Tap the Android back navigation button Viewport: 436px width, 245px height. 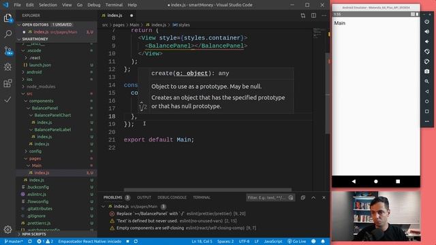pyautogui.click(x=354, y=182)
